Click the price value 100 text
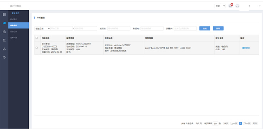 tap(223, 49)
